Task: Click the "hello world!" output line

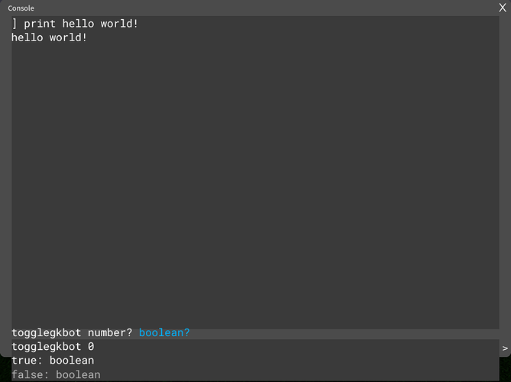Action: 49,37
